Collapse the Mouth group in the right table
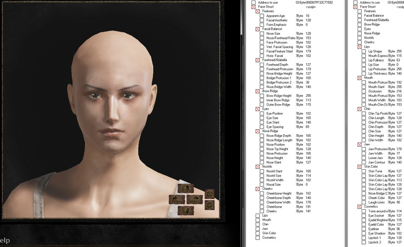404x247 pixels. (x=360, y=78)
